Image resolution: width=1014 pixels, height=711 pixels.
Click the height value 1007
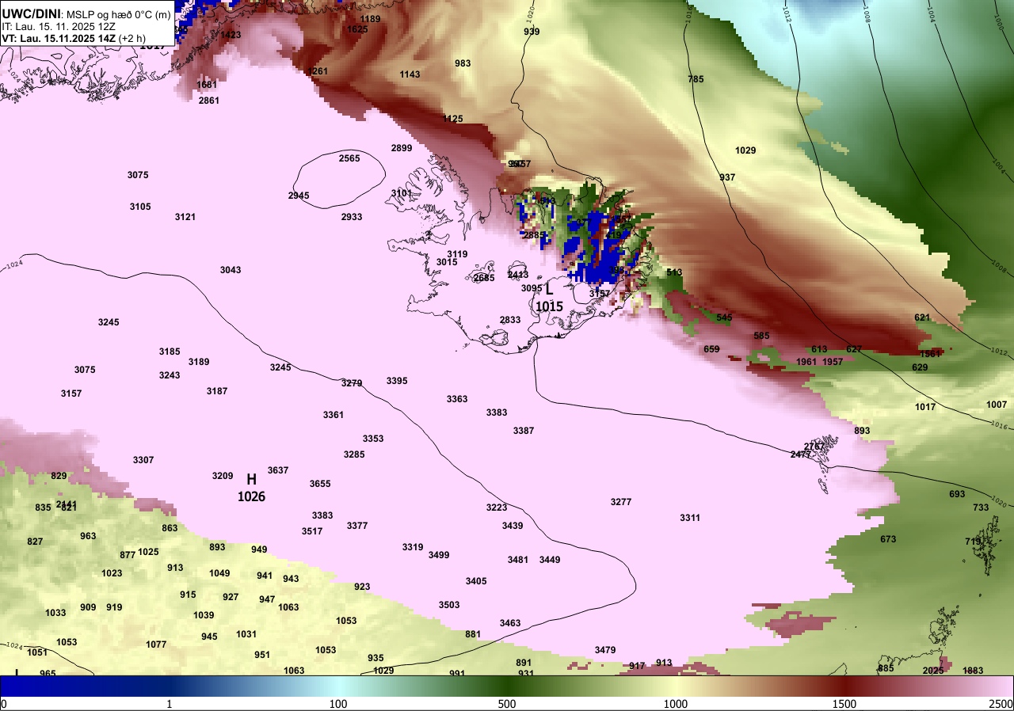click(997, 405)
